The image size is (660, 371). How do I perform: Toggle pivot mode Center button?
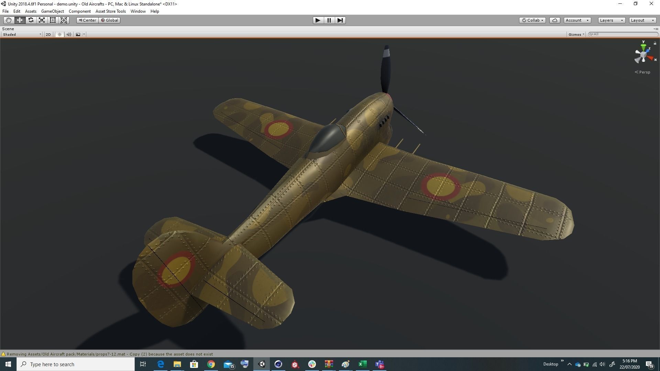tap(88, 20)
